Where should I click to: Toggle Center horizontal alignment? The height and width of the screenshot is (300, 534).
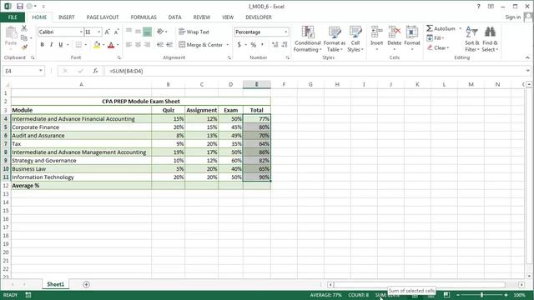pyautogui.click(x=138, y=44)
